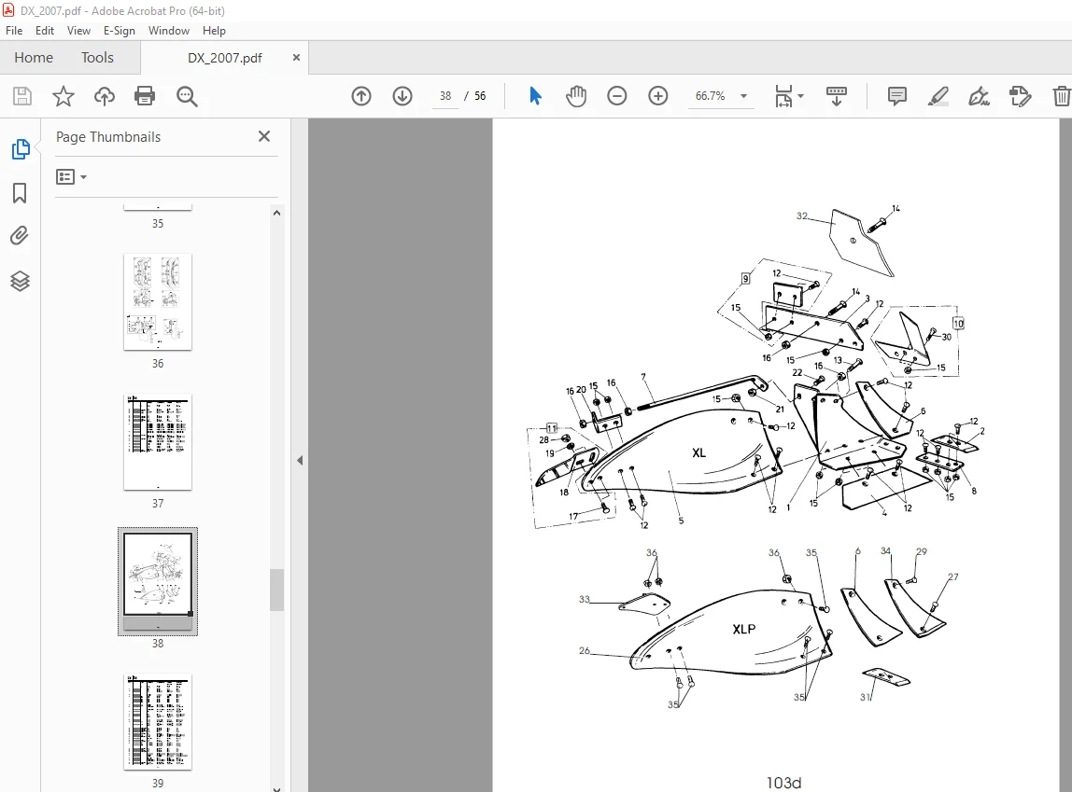The width and height of the screenshot is (1072, 792).
Task: Open the Attachments paperclip panel
Action: tap(20, 236)
